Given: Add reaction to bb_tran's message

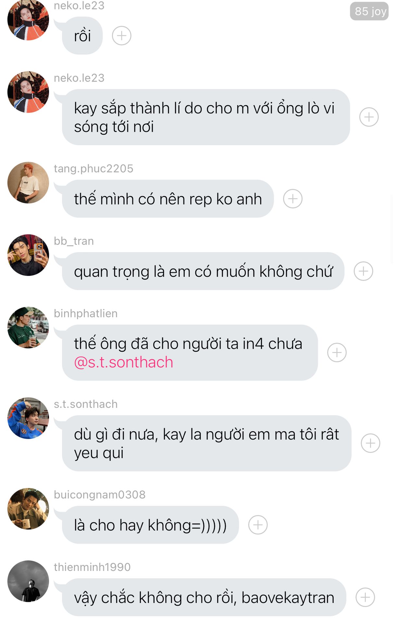Looking at the screenshot, I should pyautogui.click(x=363, y=271).
